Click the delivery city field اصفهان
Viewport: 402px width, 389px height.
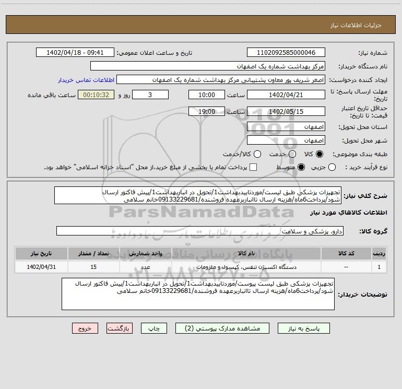point(286,140)
